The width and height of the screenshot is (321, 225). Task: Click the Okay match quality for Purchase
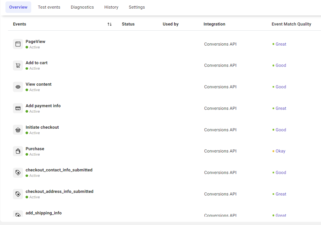click(x=280, y=151)
